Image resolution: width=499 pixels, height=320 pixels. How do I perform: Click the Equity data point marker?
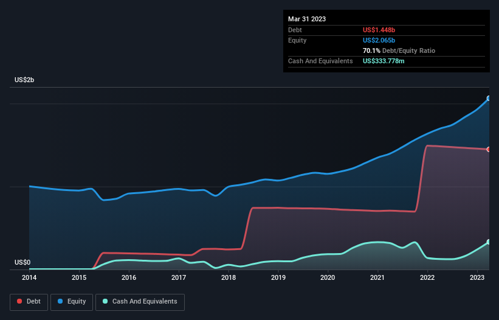tap(489, 99)
